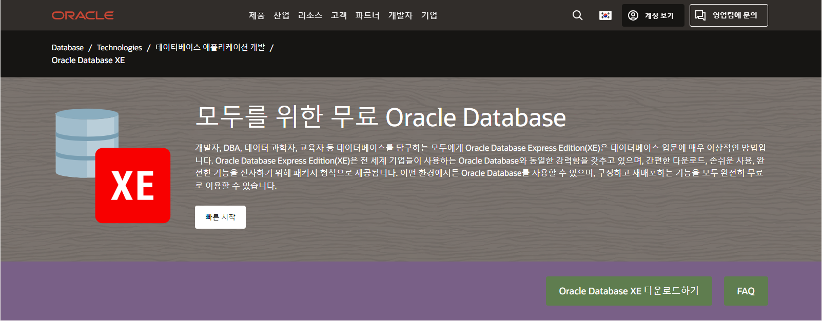Open the 산업 menu
This screenshot has width=822, height=321.
[x=281, y=15]
